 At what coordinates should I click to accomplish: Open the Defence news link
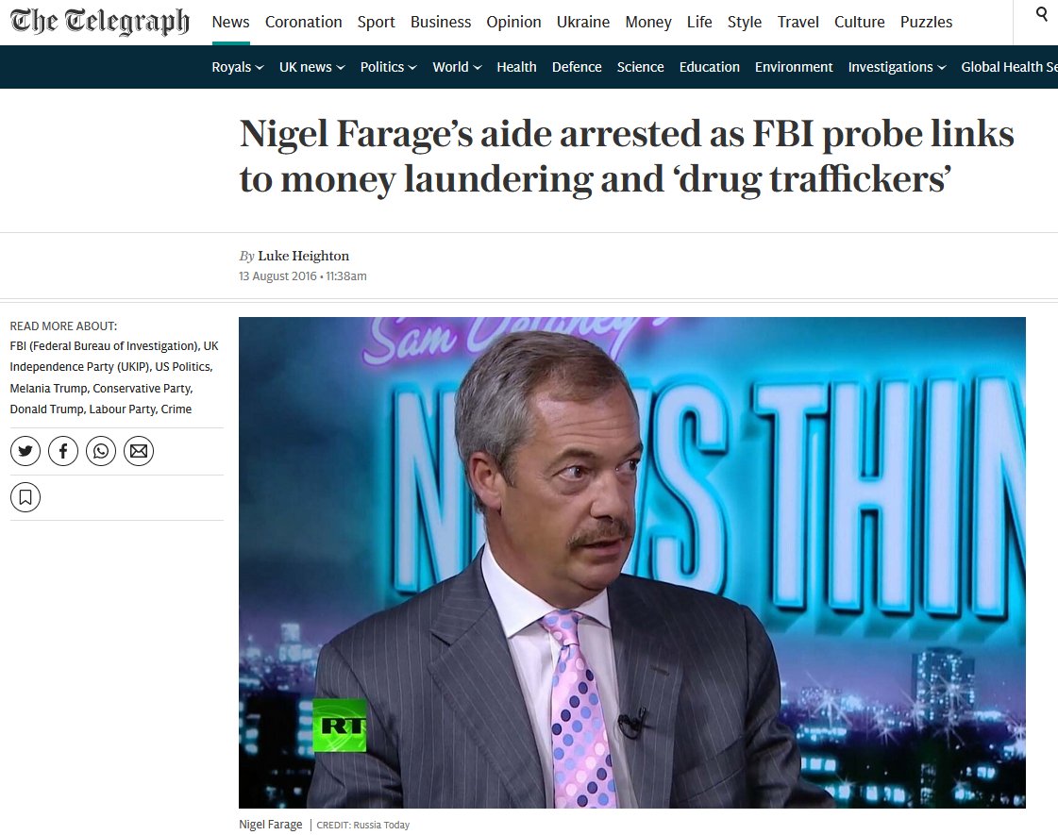pos(577,67)
